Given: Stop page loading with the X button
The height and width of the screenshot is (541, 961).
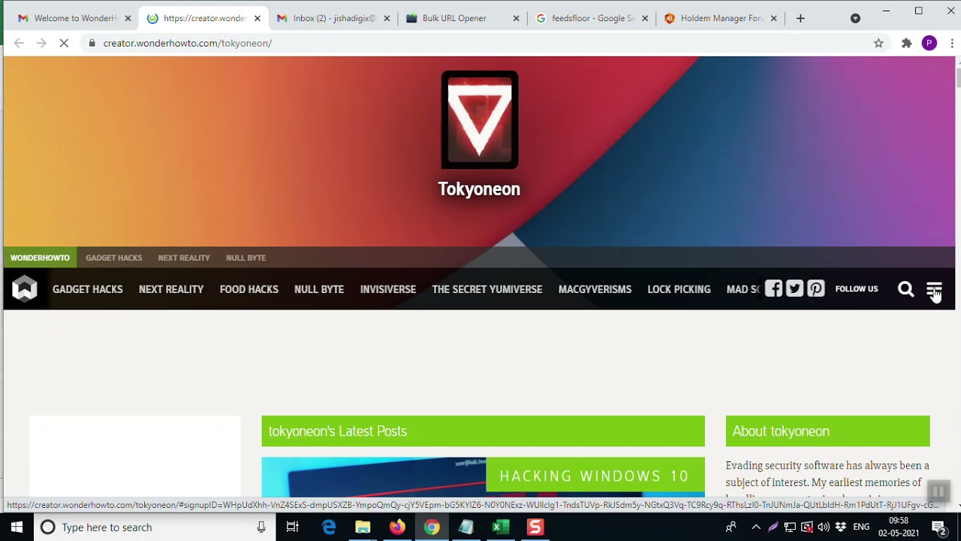Looking at the screenshot, I should pos(64,43).
